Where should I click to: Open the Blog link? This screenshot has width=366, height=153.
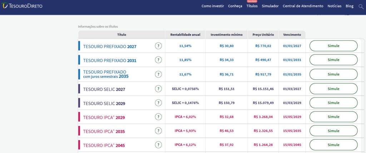[350, 6]
